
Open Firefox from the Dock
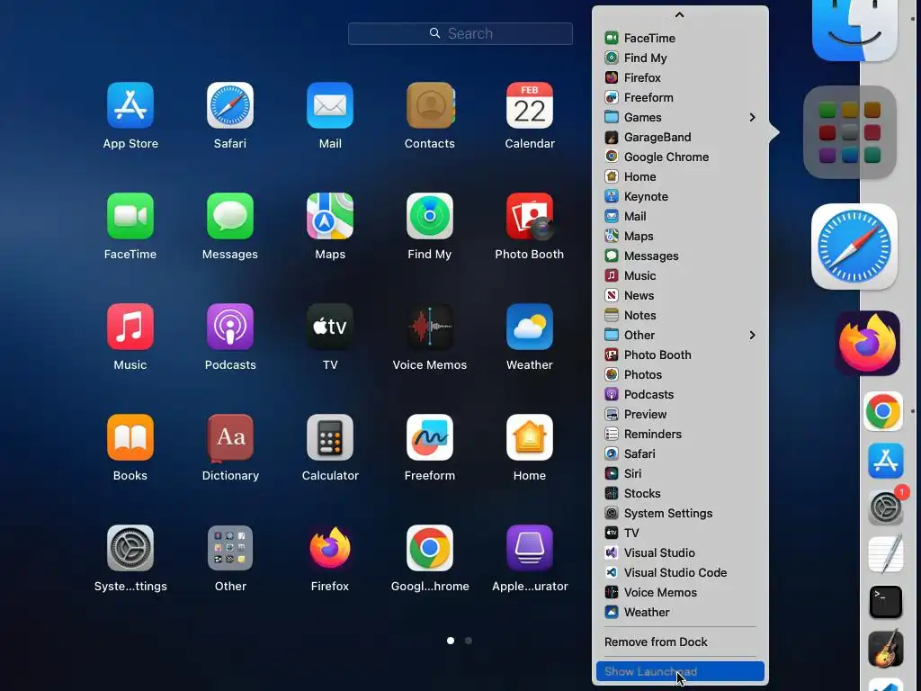pos(868,344)
